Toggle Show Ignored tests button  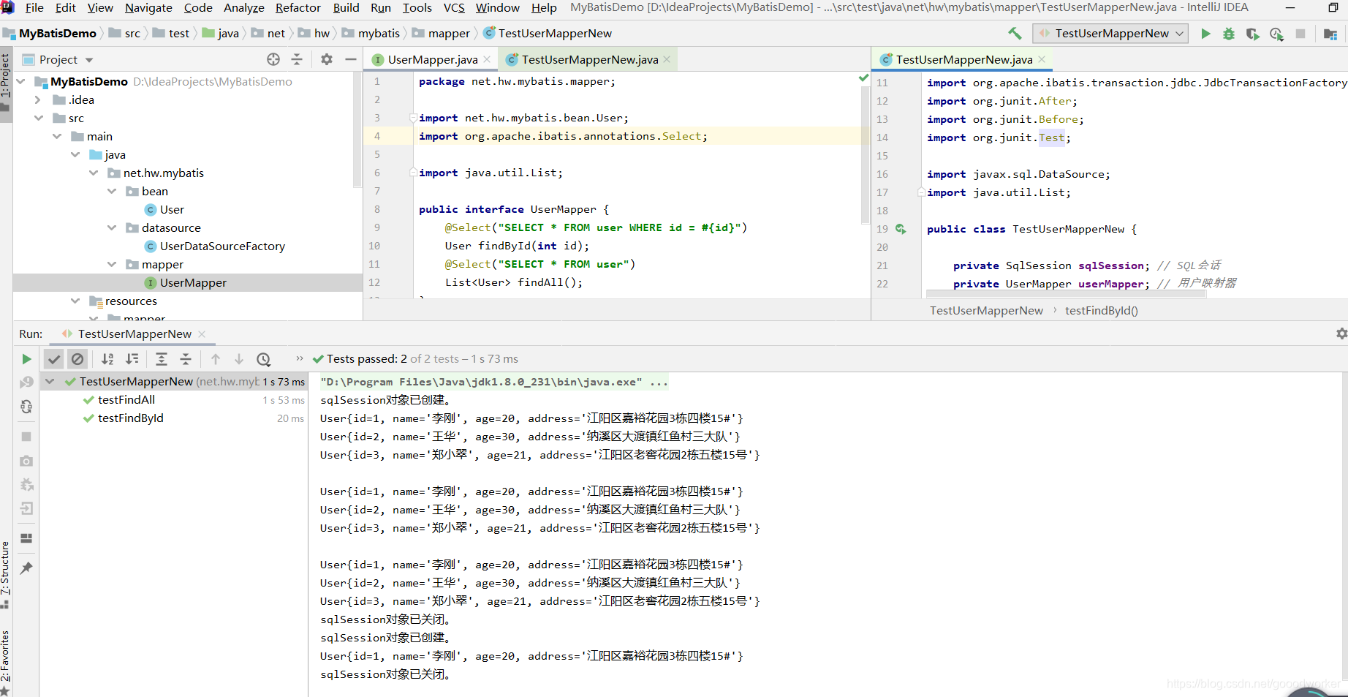pos(77,359)
